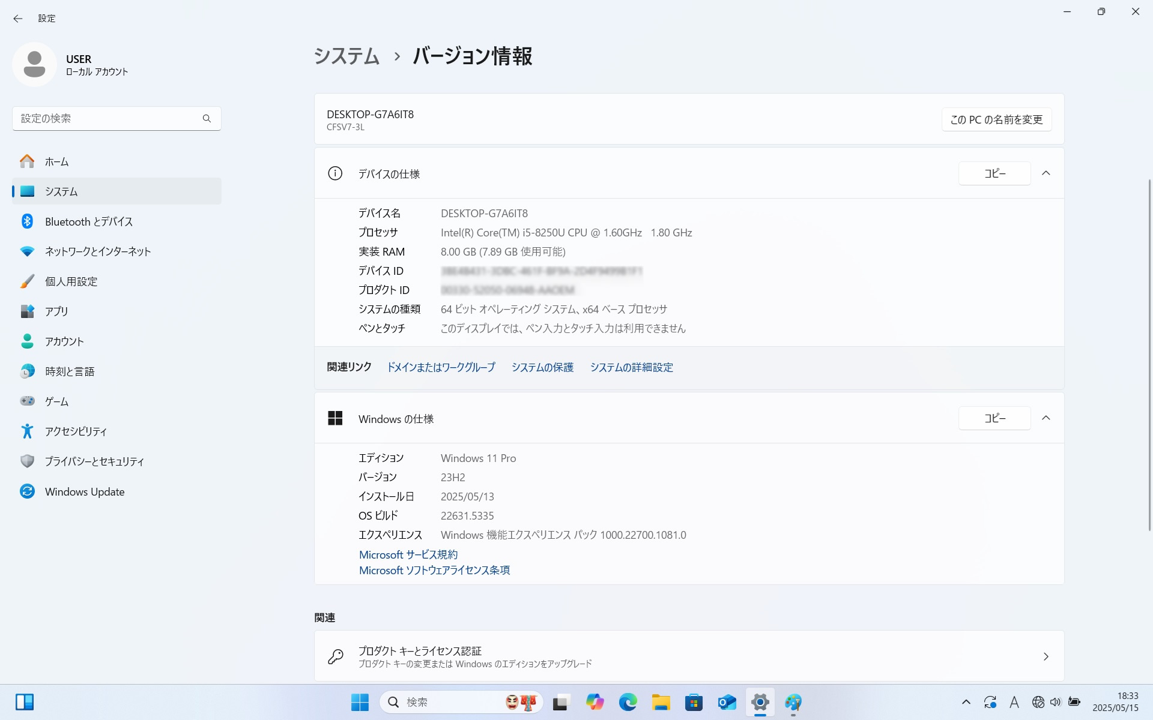Click the プライバシーとセキュリティ shield icon

click(x=27, y=461)
